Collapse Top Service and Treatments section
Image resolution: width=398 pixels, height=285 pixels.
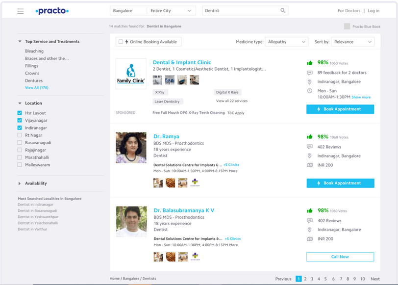click(20, 41)
